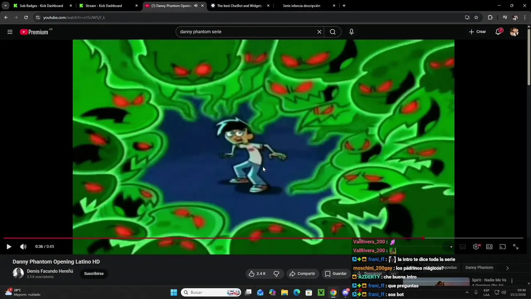Dislike the video with thumbs down
The image size is (531, 299).
pyautogui.click(x=276, y=274)
